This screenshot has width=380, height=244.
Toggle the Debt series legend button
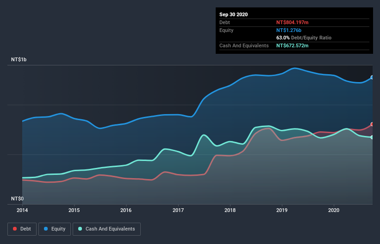[x=22, y=229]
